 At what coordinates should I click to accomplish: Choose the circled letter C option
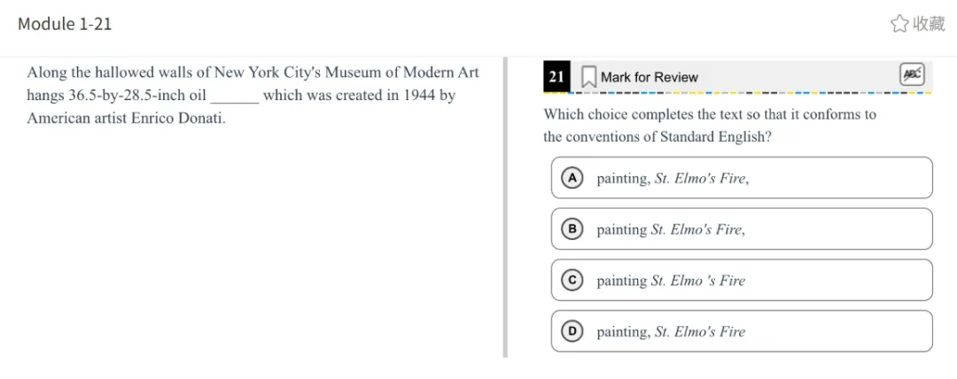pyautogui.click(x=572, y=281)
